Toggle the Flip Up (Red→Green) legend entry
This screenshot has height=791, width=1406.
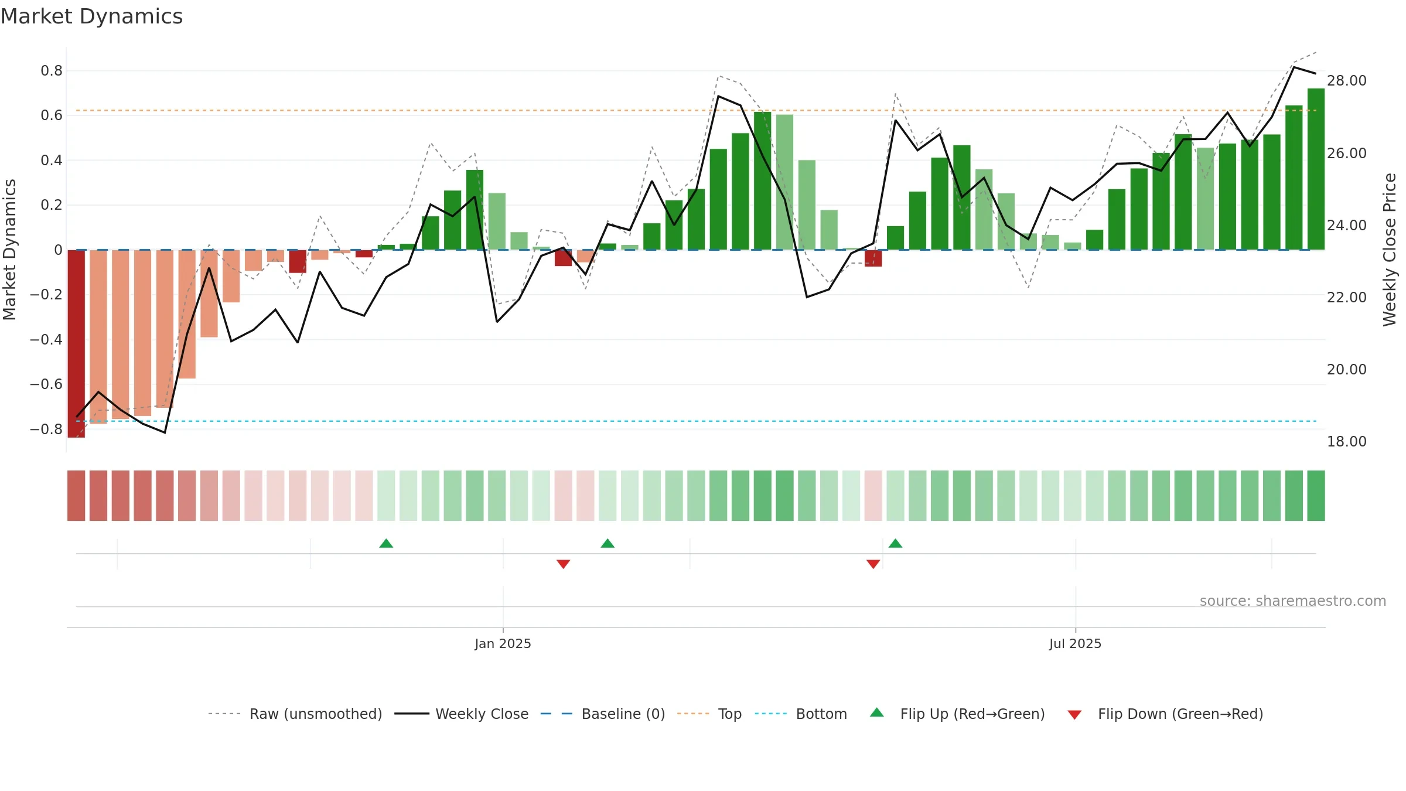[957, 714]
